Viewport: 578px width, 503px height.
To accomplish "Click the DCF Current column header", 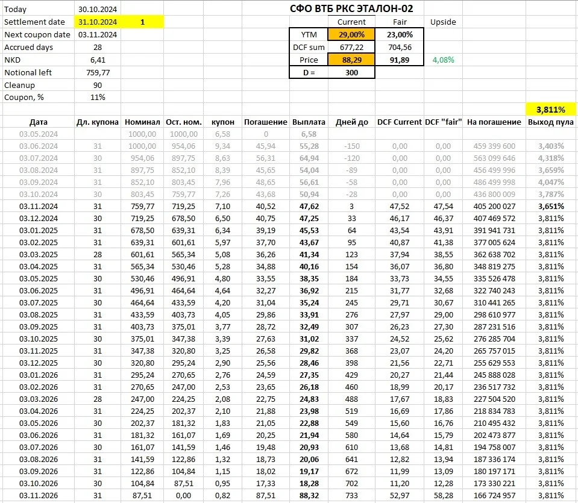I will [x=399, y=122].
